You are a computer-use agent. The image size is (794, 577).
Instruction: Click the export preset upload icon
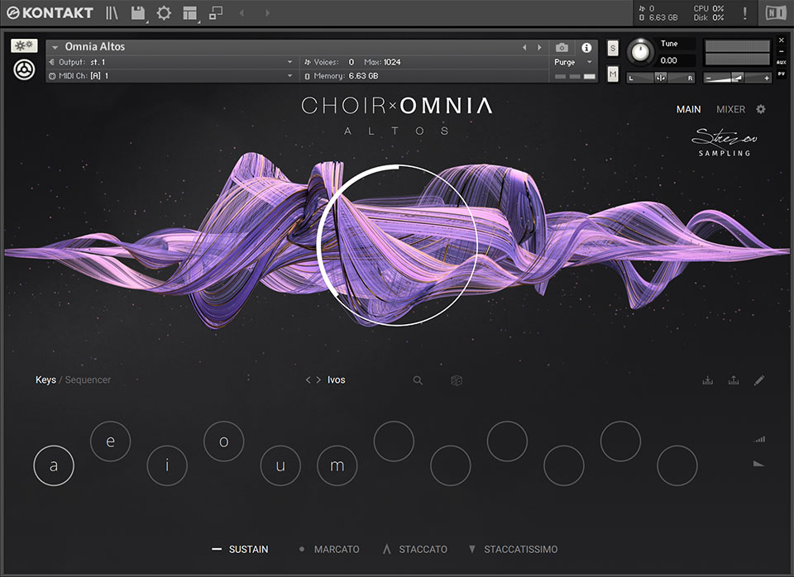click(734, 380)
